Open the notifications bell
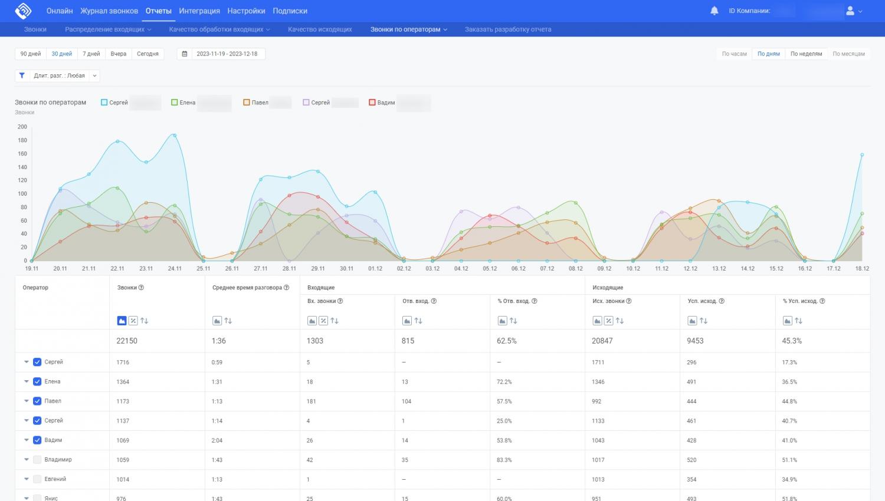Image resolution: width=885 pixels, height=501 pixels. [x=714, y=11]
